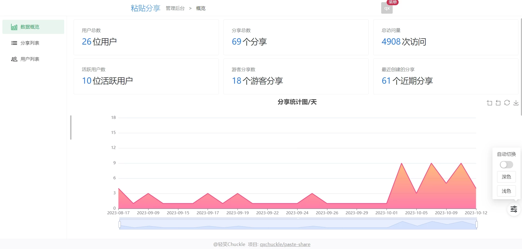Click the 用户总数 26 位用户 card
This screenshot has height=249, width=522.
point(146,37)
